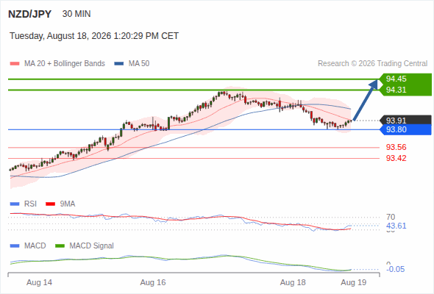Click the NZD/JPY pair title

coord(30,14)
